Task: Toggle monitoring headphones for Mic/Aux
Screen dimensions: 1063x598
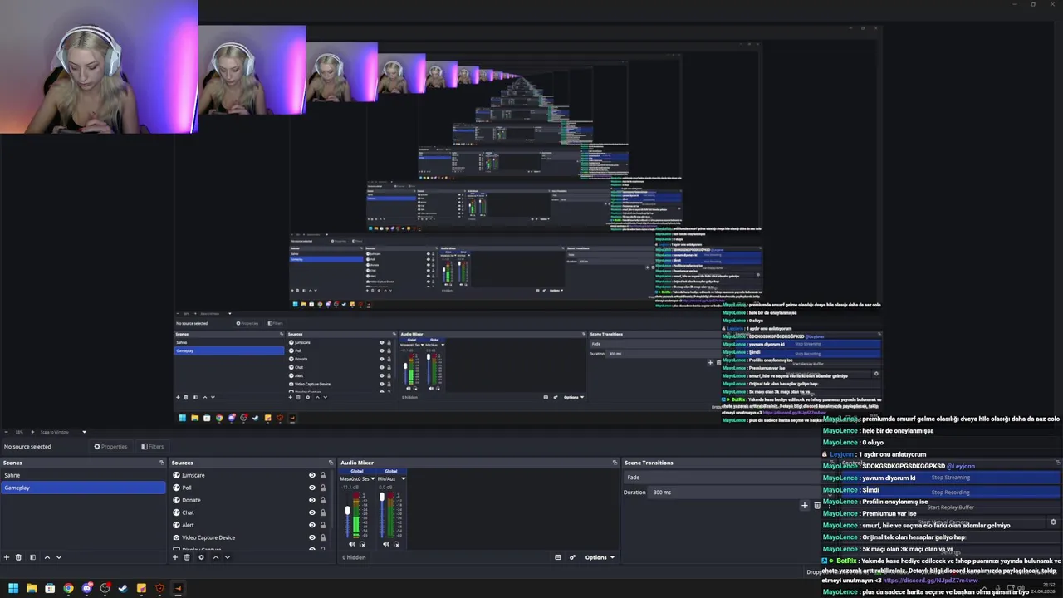Action: coord(396,544)
